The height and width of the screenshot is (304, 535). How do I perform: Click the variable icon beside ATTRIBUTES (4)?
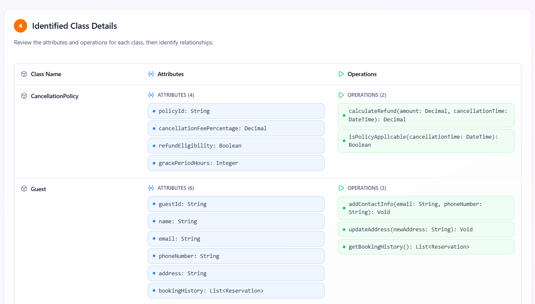(151, 95)
